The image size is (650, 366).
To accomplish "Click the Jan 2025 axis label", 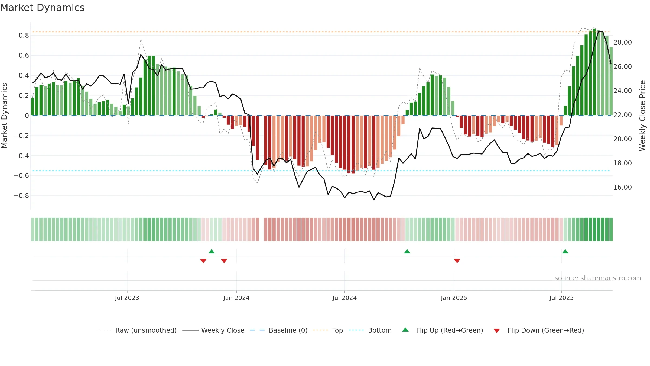I will [x=454, y=298].
